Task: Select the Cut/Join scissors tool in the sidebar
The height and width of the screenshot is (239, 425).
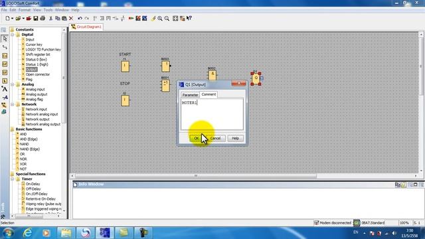Action: coord(5,98)
